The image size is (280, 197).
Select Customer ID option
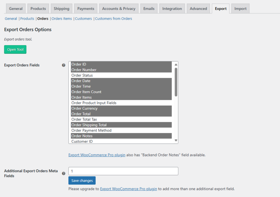(x=121, y=141)
